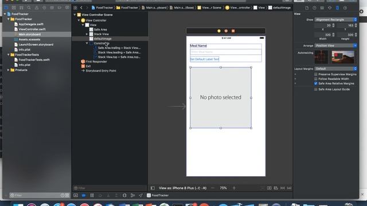Toggle breakpoints activation in debug bar
This screenshot has width=367, height=206.
pyautogui.click(x=84, y=195)
